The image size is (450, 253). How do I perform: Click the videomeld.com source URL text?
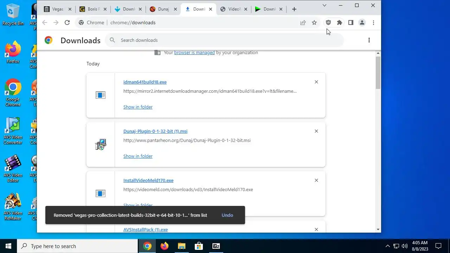coord(188,189)
